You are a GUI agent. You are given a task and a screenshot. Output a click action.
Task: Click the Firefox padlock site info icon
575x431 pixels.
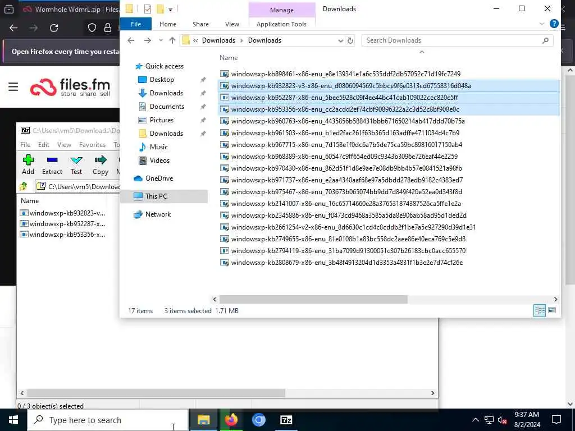pyautogui.click(x=107, y=28)
